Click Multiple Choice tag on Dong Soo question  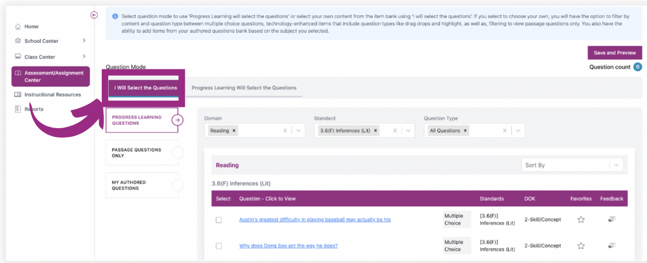(x=457, y=245)
